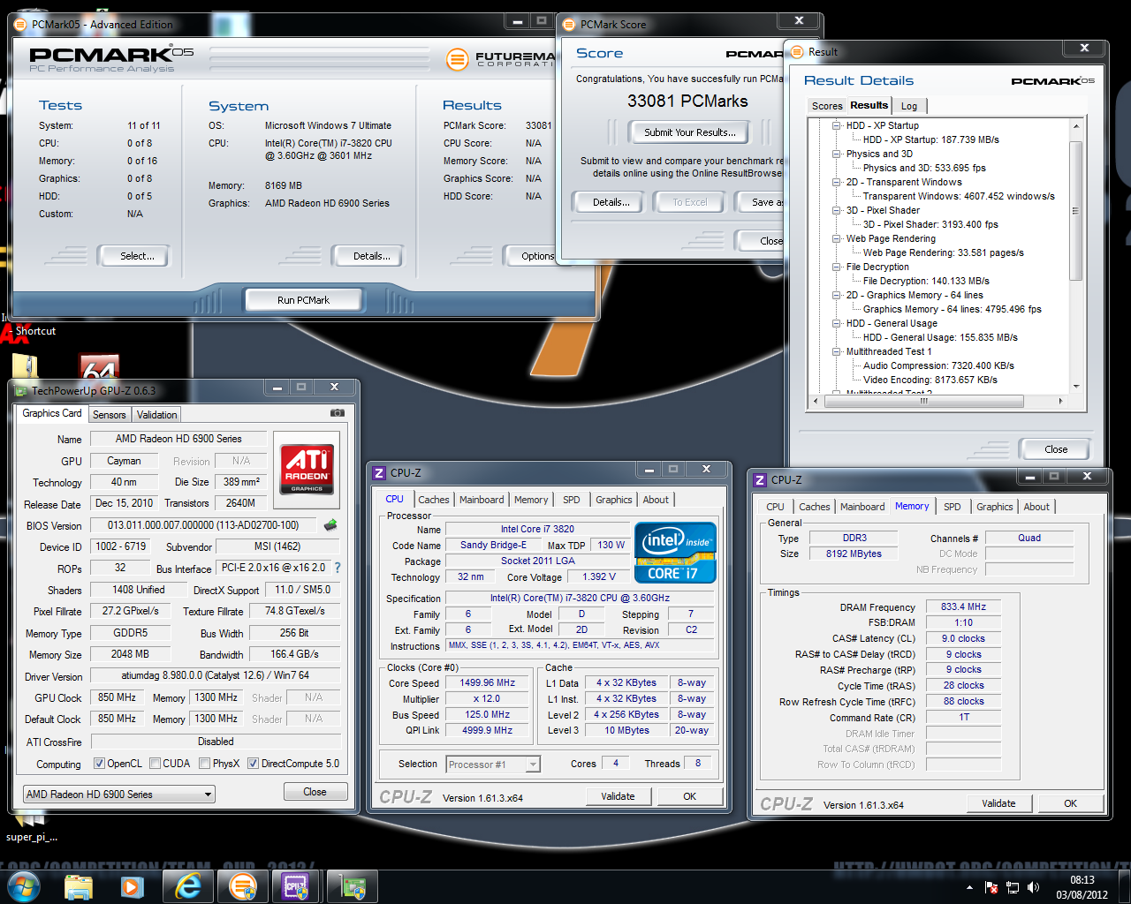Switch to GPU-Z taskbar icon
This screenshot has width=1131, height=904.
(353, 886)
